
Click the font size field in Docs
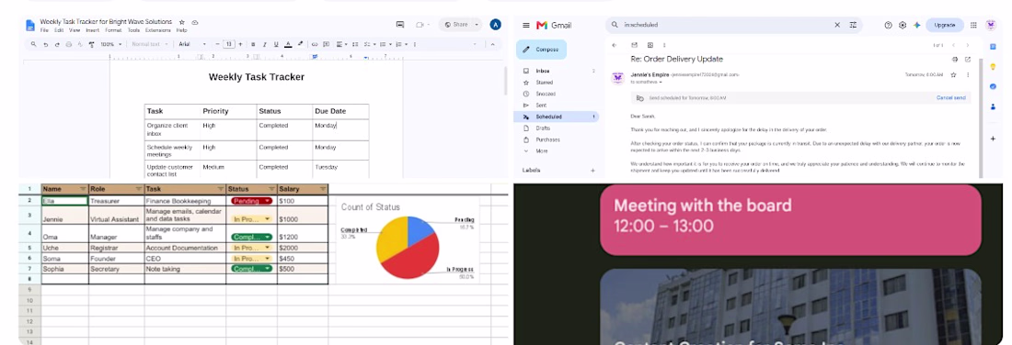coord(229,44)
